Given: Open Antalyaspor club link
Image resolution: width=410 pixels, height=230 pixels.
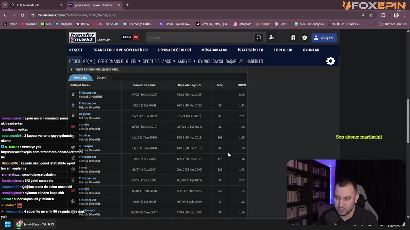Looking at the screenshot, I should coord(87,210).
